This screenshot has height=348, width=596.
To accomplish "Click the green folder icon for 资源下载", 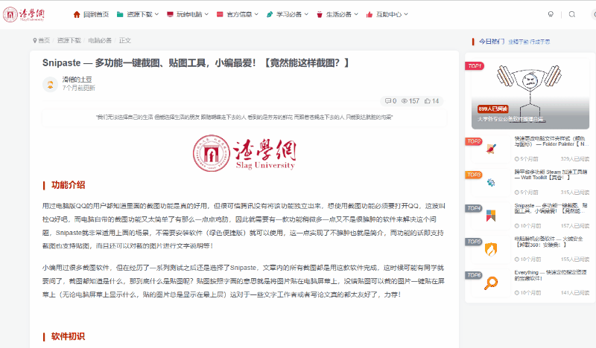I will (x=120, y=14).
